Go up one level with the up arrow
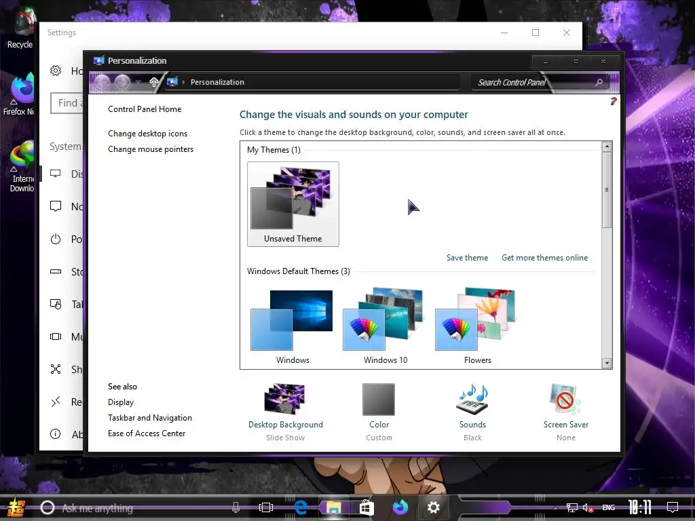This screenshot has width=695, height=521. coord(154,82)
